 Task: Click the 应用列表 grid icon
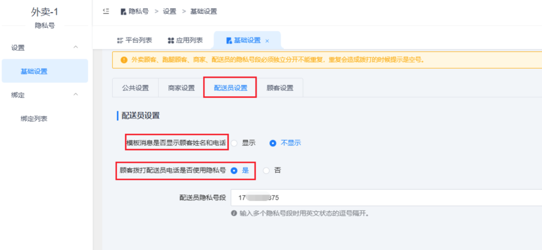coord(170,40)
